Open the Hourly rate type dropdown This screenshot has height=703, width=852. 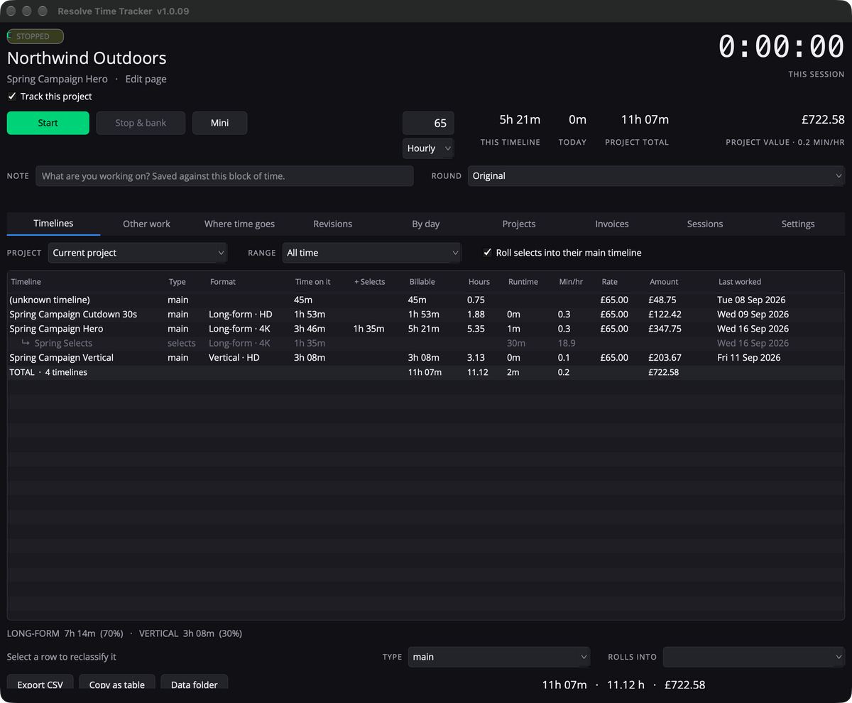pyautogui.click(x=428, y=148)
